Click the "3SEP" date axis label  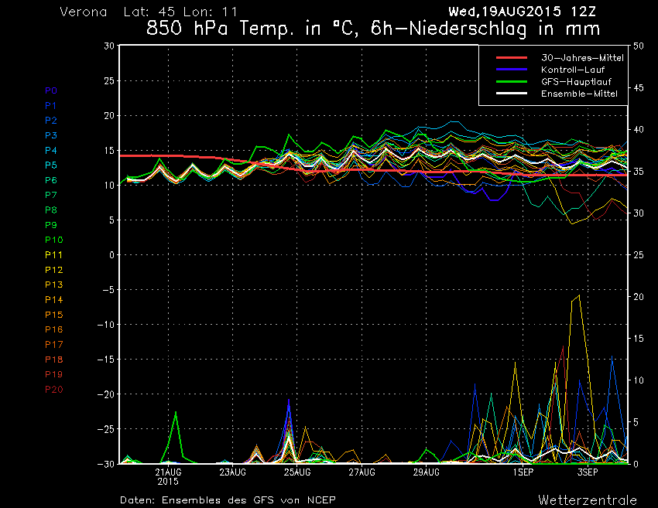(588, 472)
